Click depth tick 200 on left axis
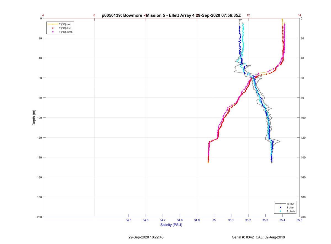The height and width of the screenshot is (244, 331). pos(39,217)
